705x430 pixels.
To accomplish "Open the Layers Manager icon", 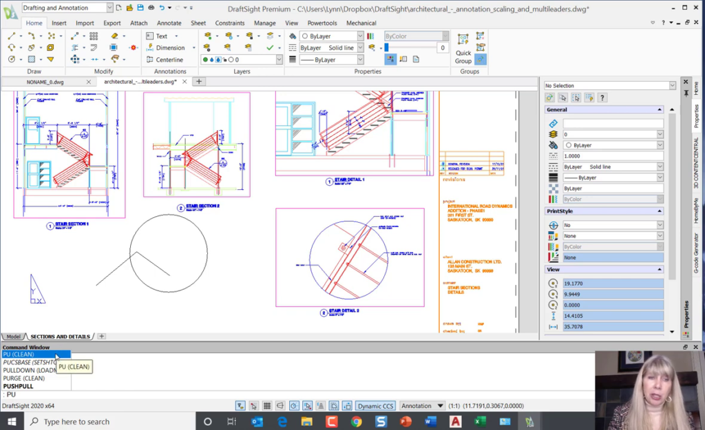I will click(207, 34).
